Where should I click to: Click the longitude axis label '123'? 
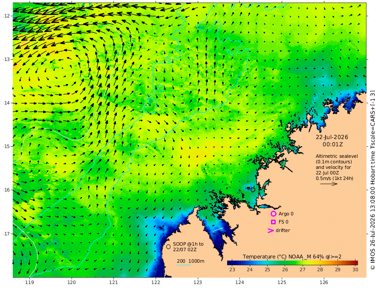click(198, 283)
